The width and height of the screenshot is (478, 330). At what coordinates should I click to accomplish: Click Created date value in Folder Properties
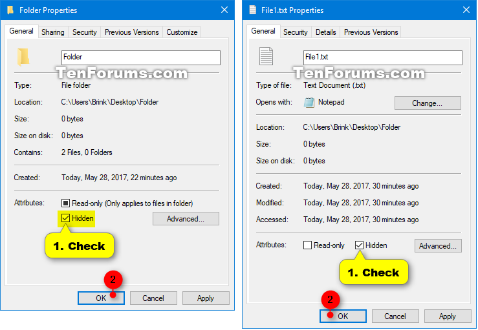[x=119, y=178]
